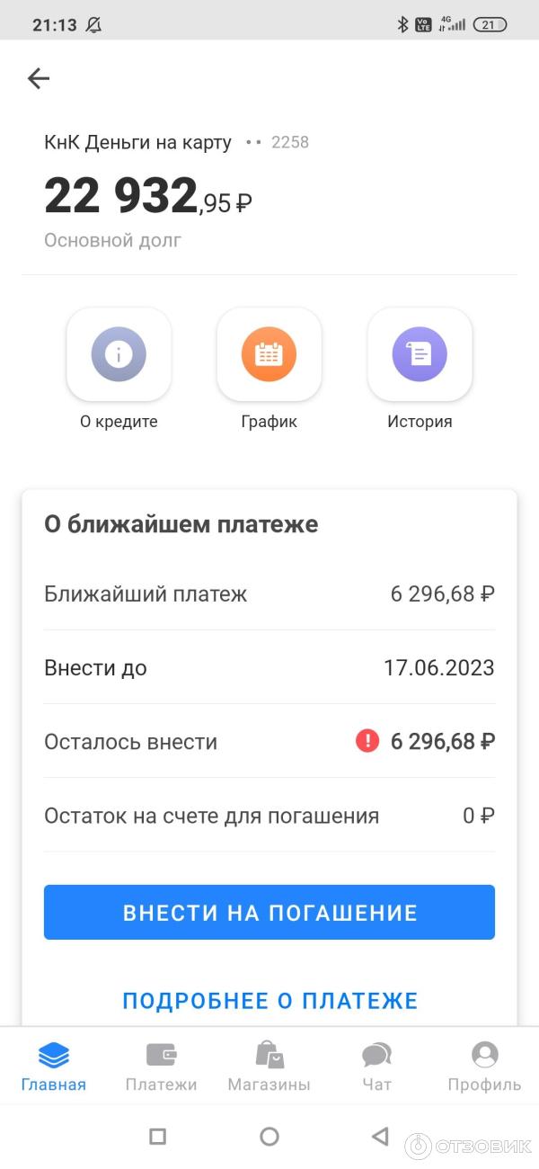Tap the 'Остаток на счете для погашения' row
This screenshot has height=1169, width=539.
pos(269,816)
